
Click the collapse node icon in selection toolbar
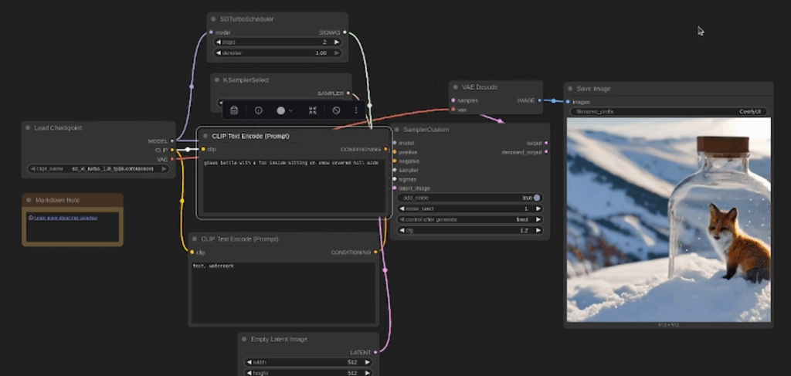point(313,110)
